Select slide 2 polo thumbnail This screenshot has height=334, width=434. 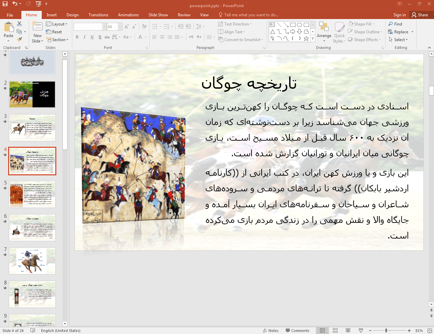pyautogui.click(x=32, y=94)
